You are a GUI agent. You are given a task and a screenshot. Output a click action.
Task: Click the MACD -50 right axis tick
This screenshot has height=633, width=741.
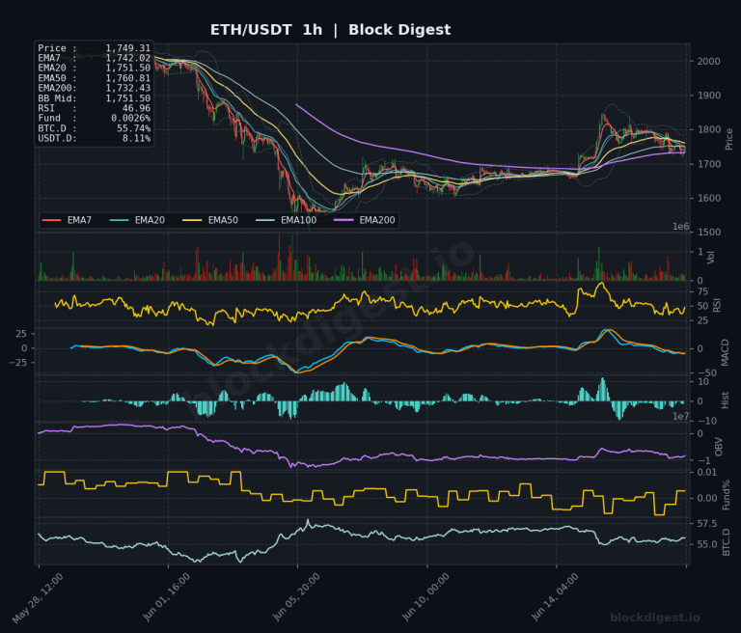click(x=707, y=373)
